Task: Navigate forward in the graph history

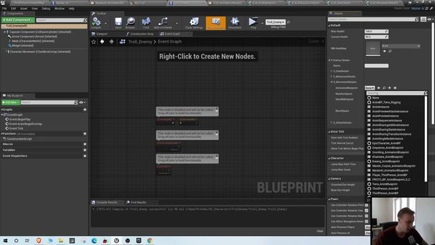Action: 111,42
